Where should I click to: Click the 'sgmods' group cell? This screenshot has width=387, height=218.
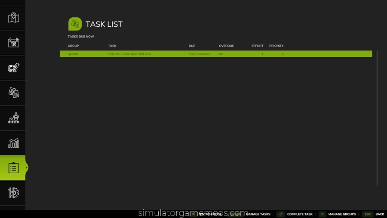pos(73,54)
